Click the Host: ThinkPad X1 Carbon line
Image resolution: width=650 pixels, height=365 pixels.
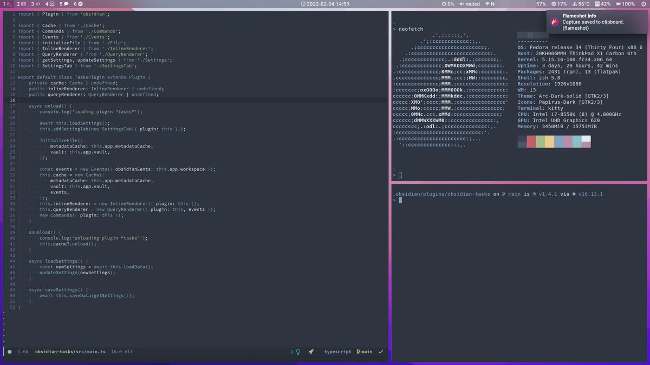(577, 54)
